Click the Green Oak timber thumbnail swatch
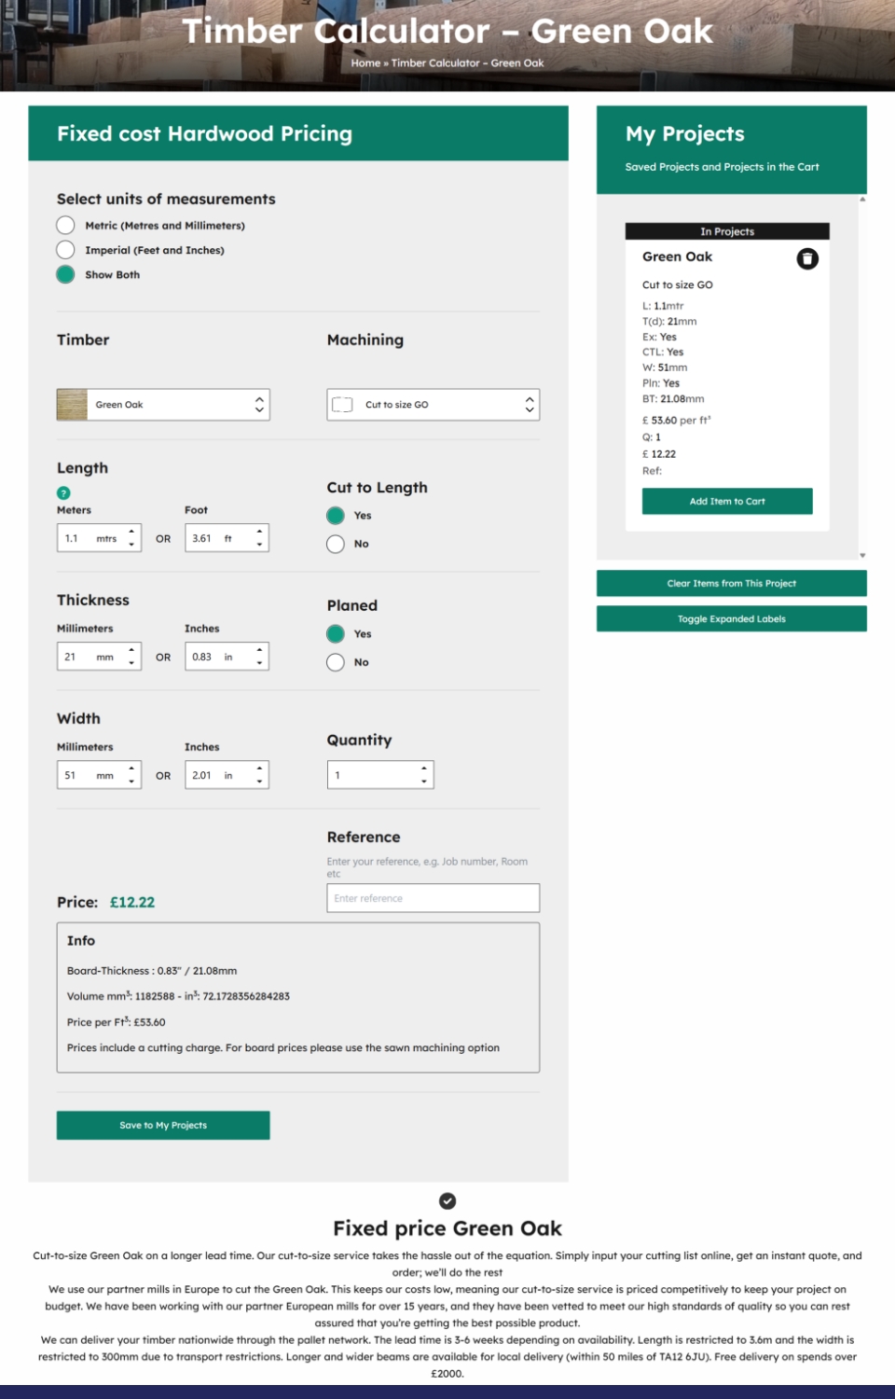The width and height of the screenshot is (895, 1399). click(x=72, y=405)
